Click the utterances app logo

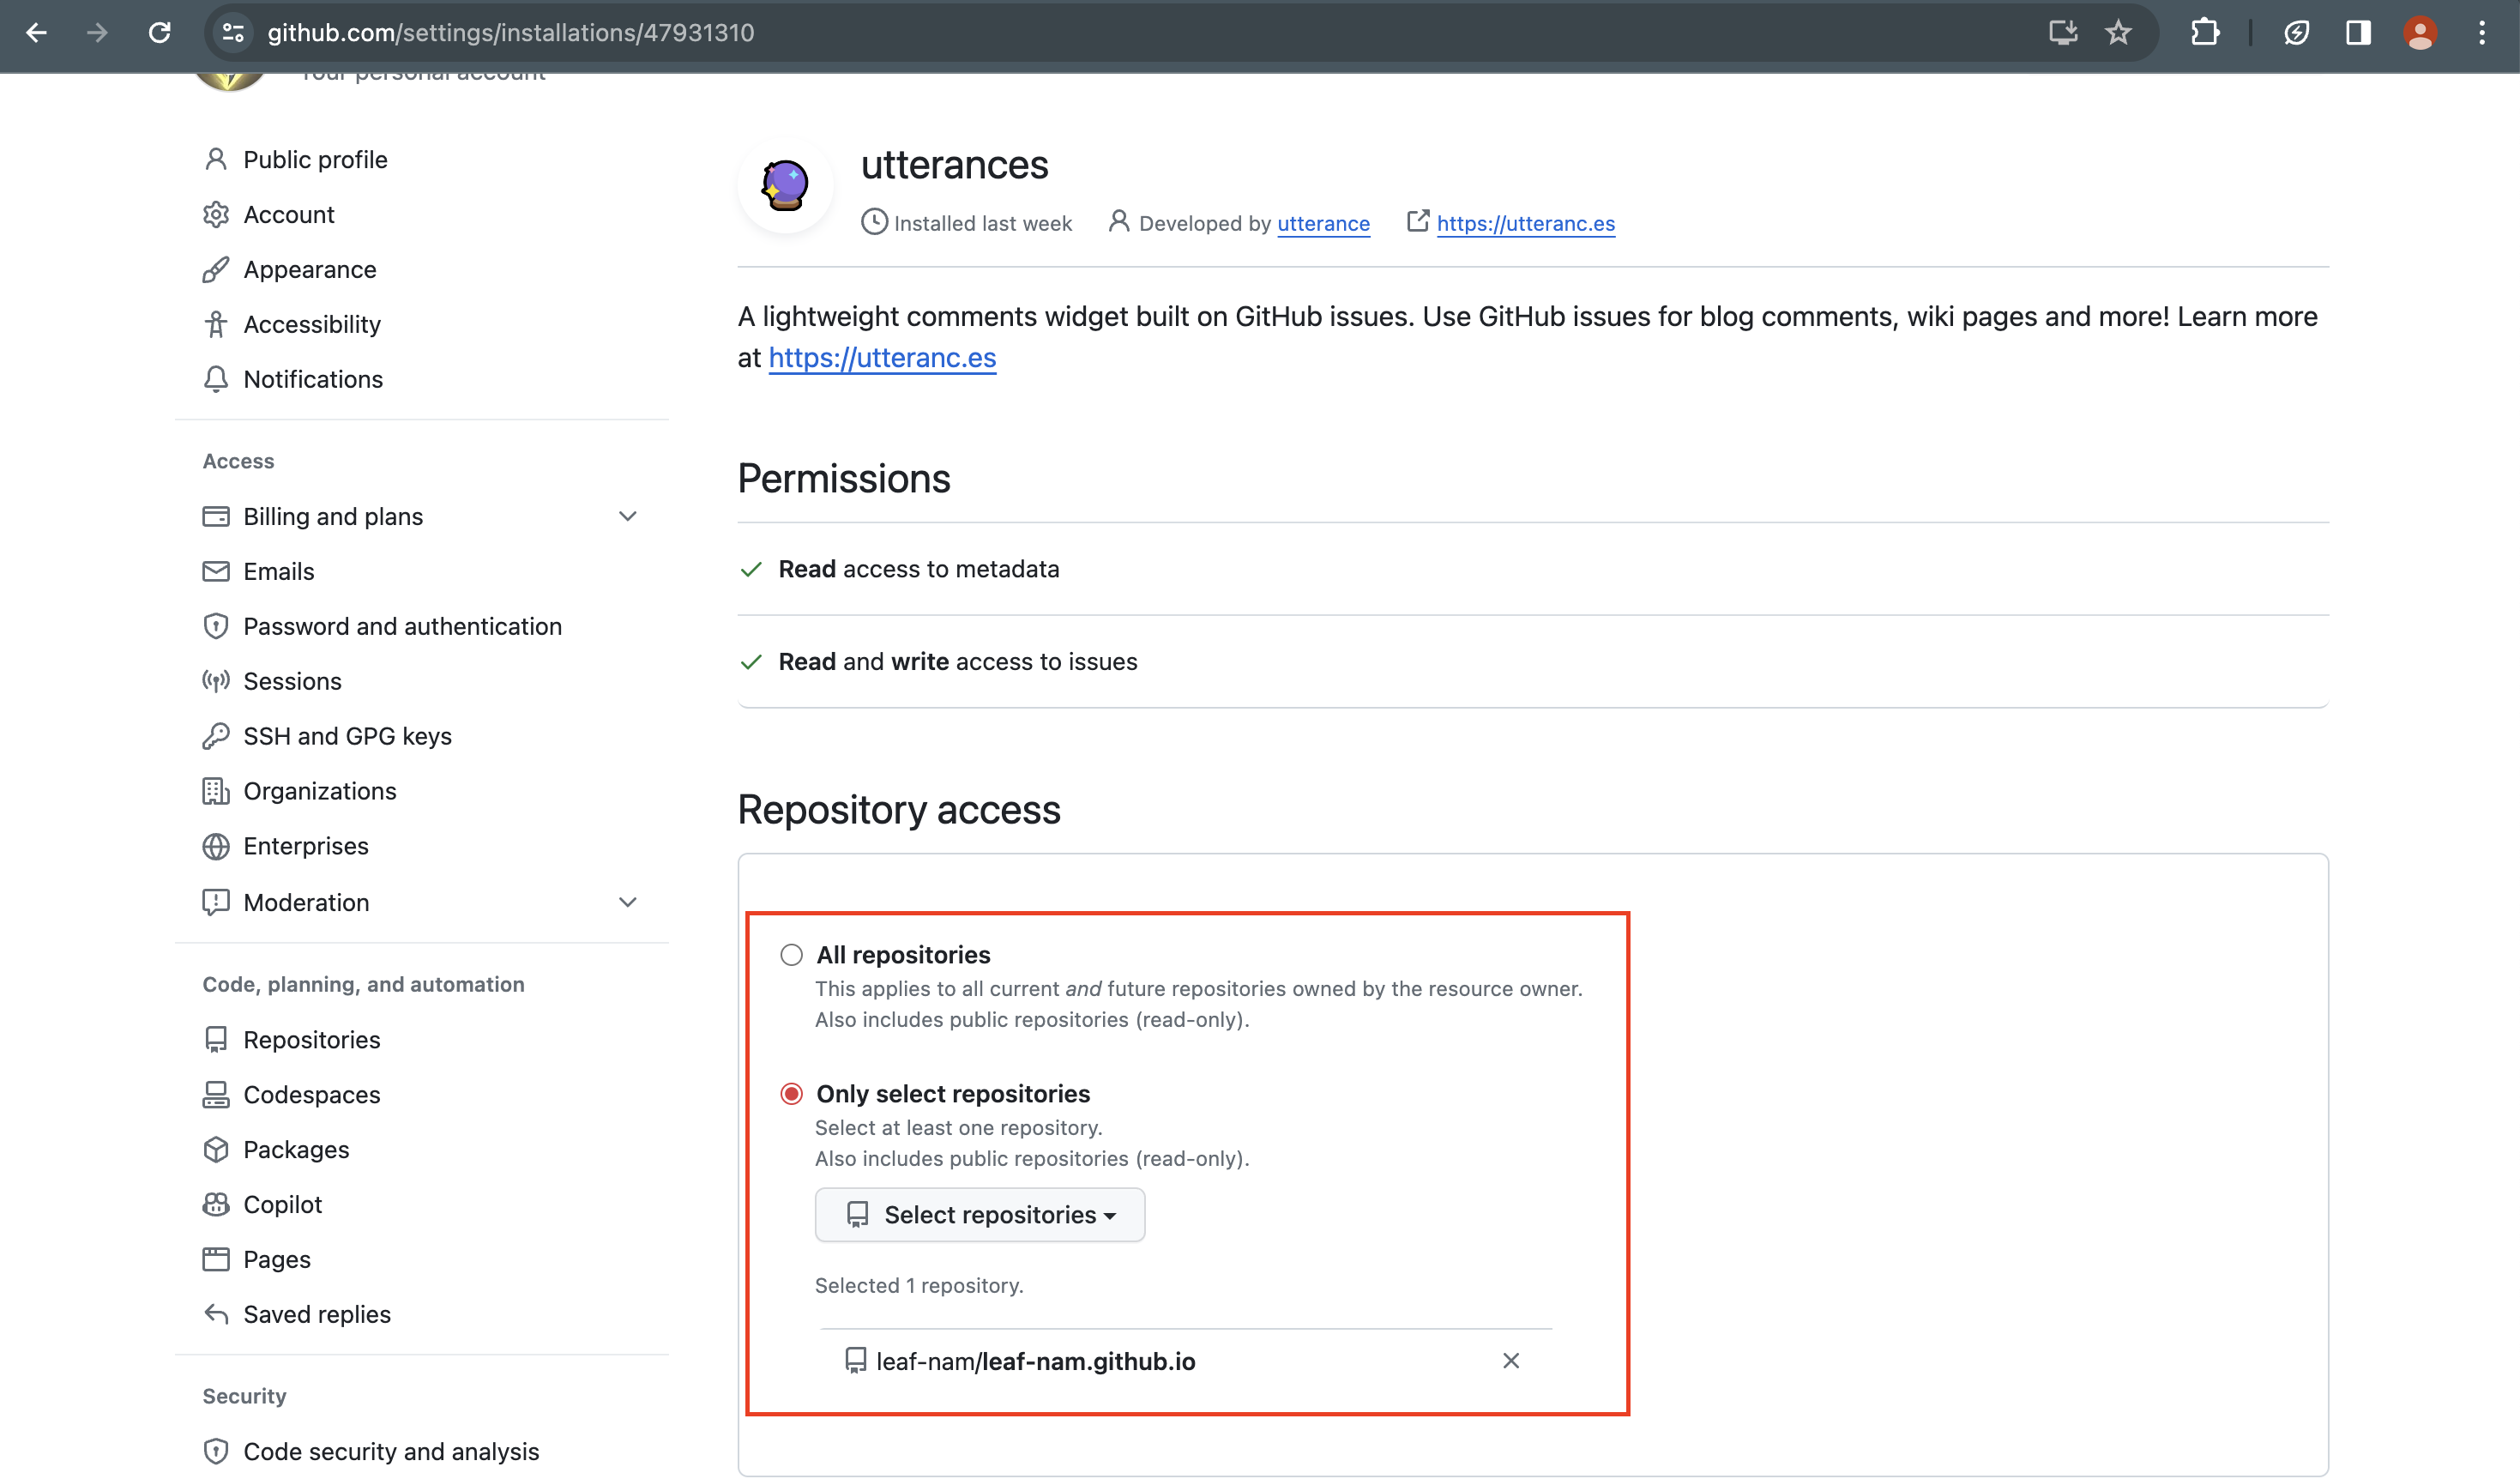pos(785,185)
